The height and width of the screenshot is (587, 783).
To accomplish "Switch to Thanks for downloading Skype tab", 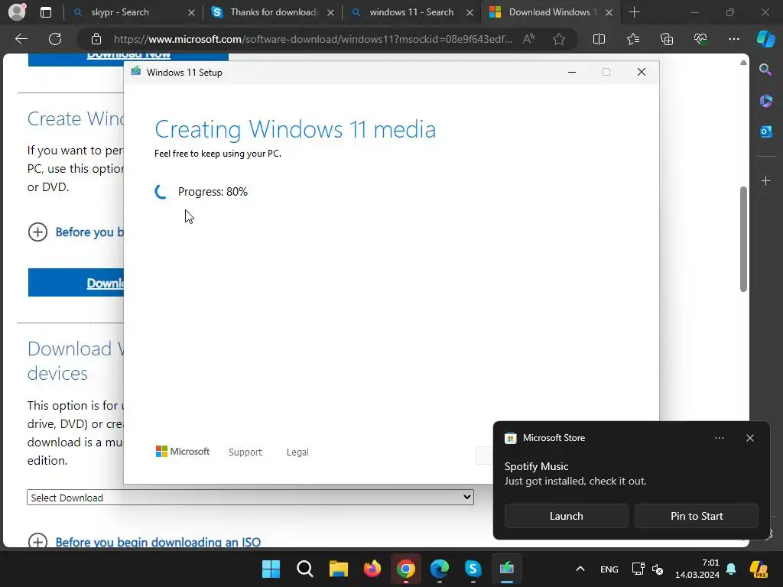I will point(274,12).
